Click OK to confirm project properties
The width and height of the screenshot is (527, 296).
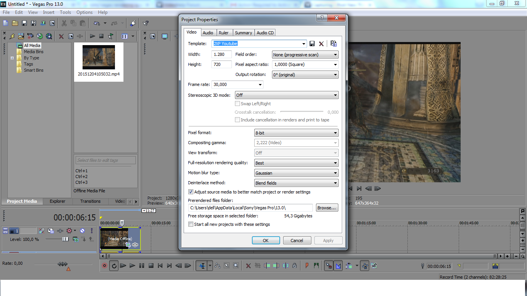(x=265, y=240)
